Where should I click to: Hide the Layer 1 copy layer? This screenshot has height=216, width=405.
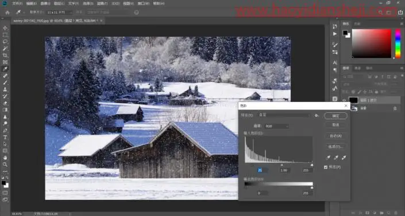point(344,100)
